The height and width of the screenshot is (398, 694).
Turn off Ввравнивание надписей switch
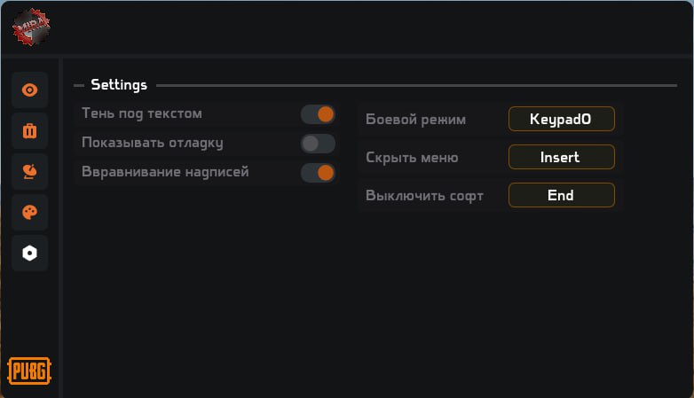(318, 173)
